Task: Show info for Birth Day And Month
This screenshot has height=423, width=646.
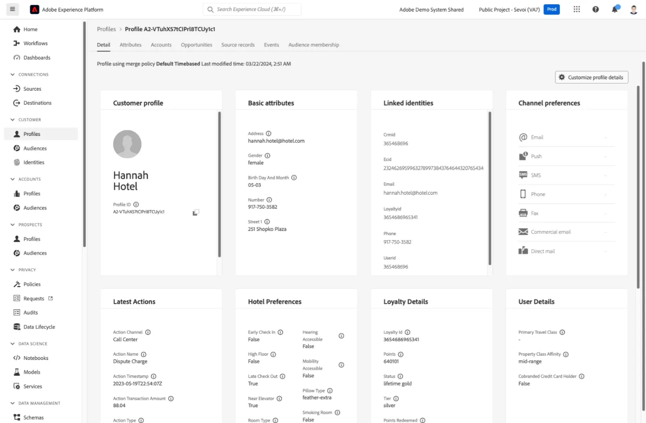Action: (x=294, y=178)
